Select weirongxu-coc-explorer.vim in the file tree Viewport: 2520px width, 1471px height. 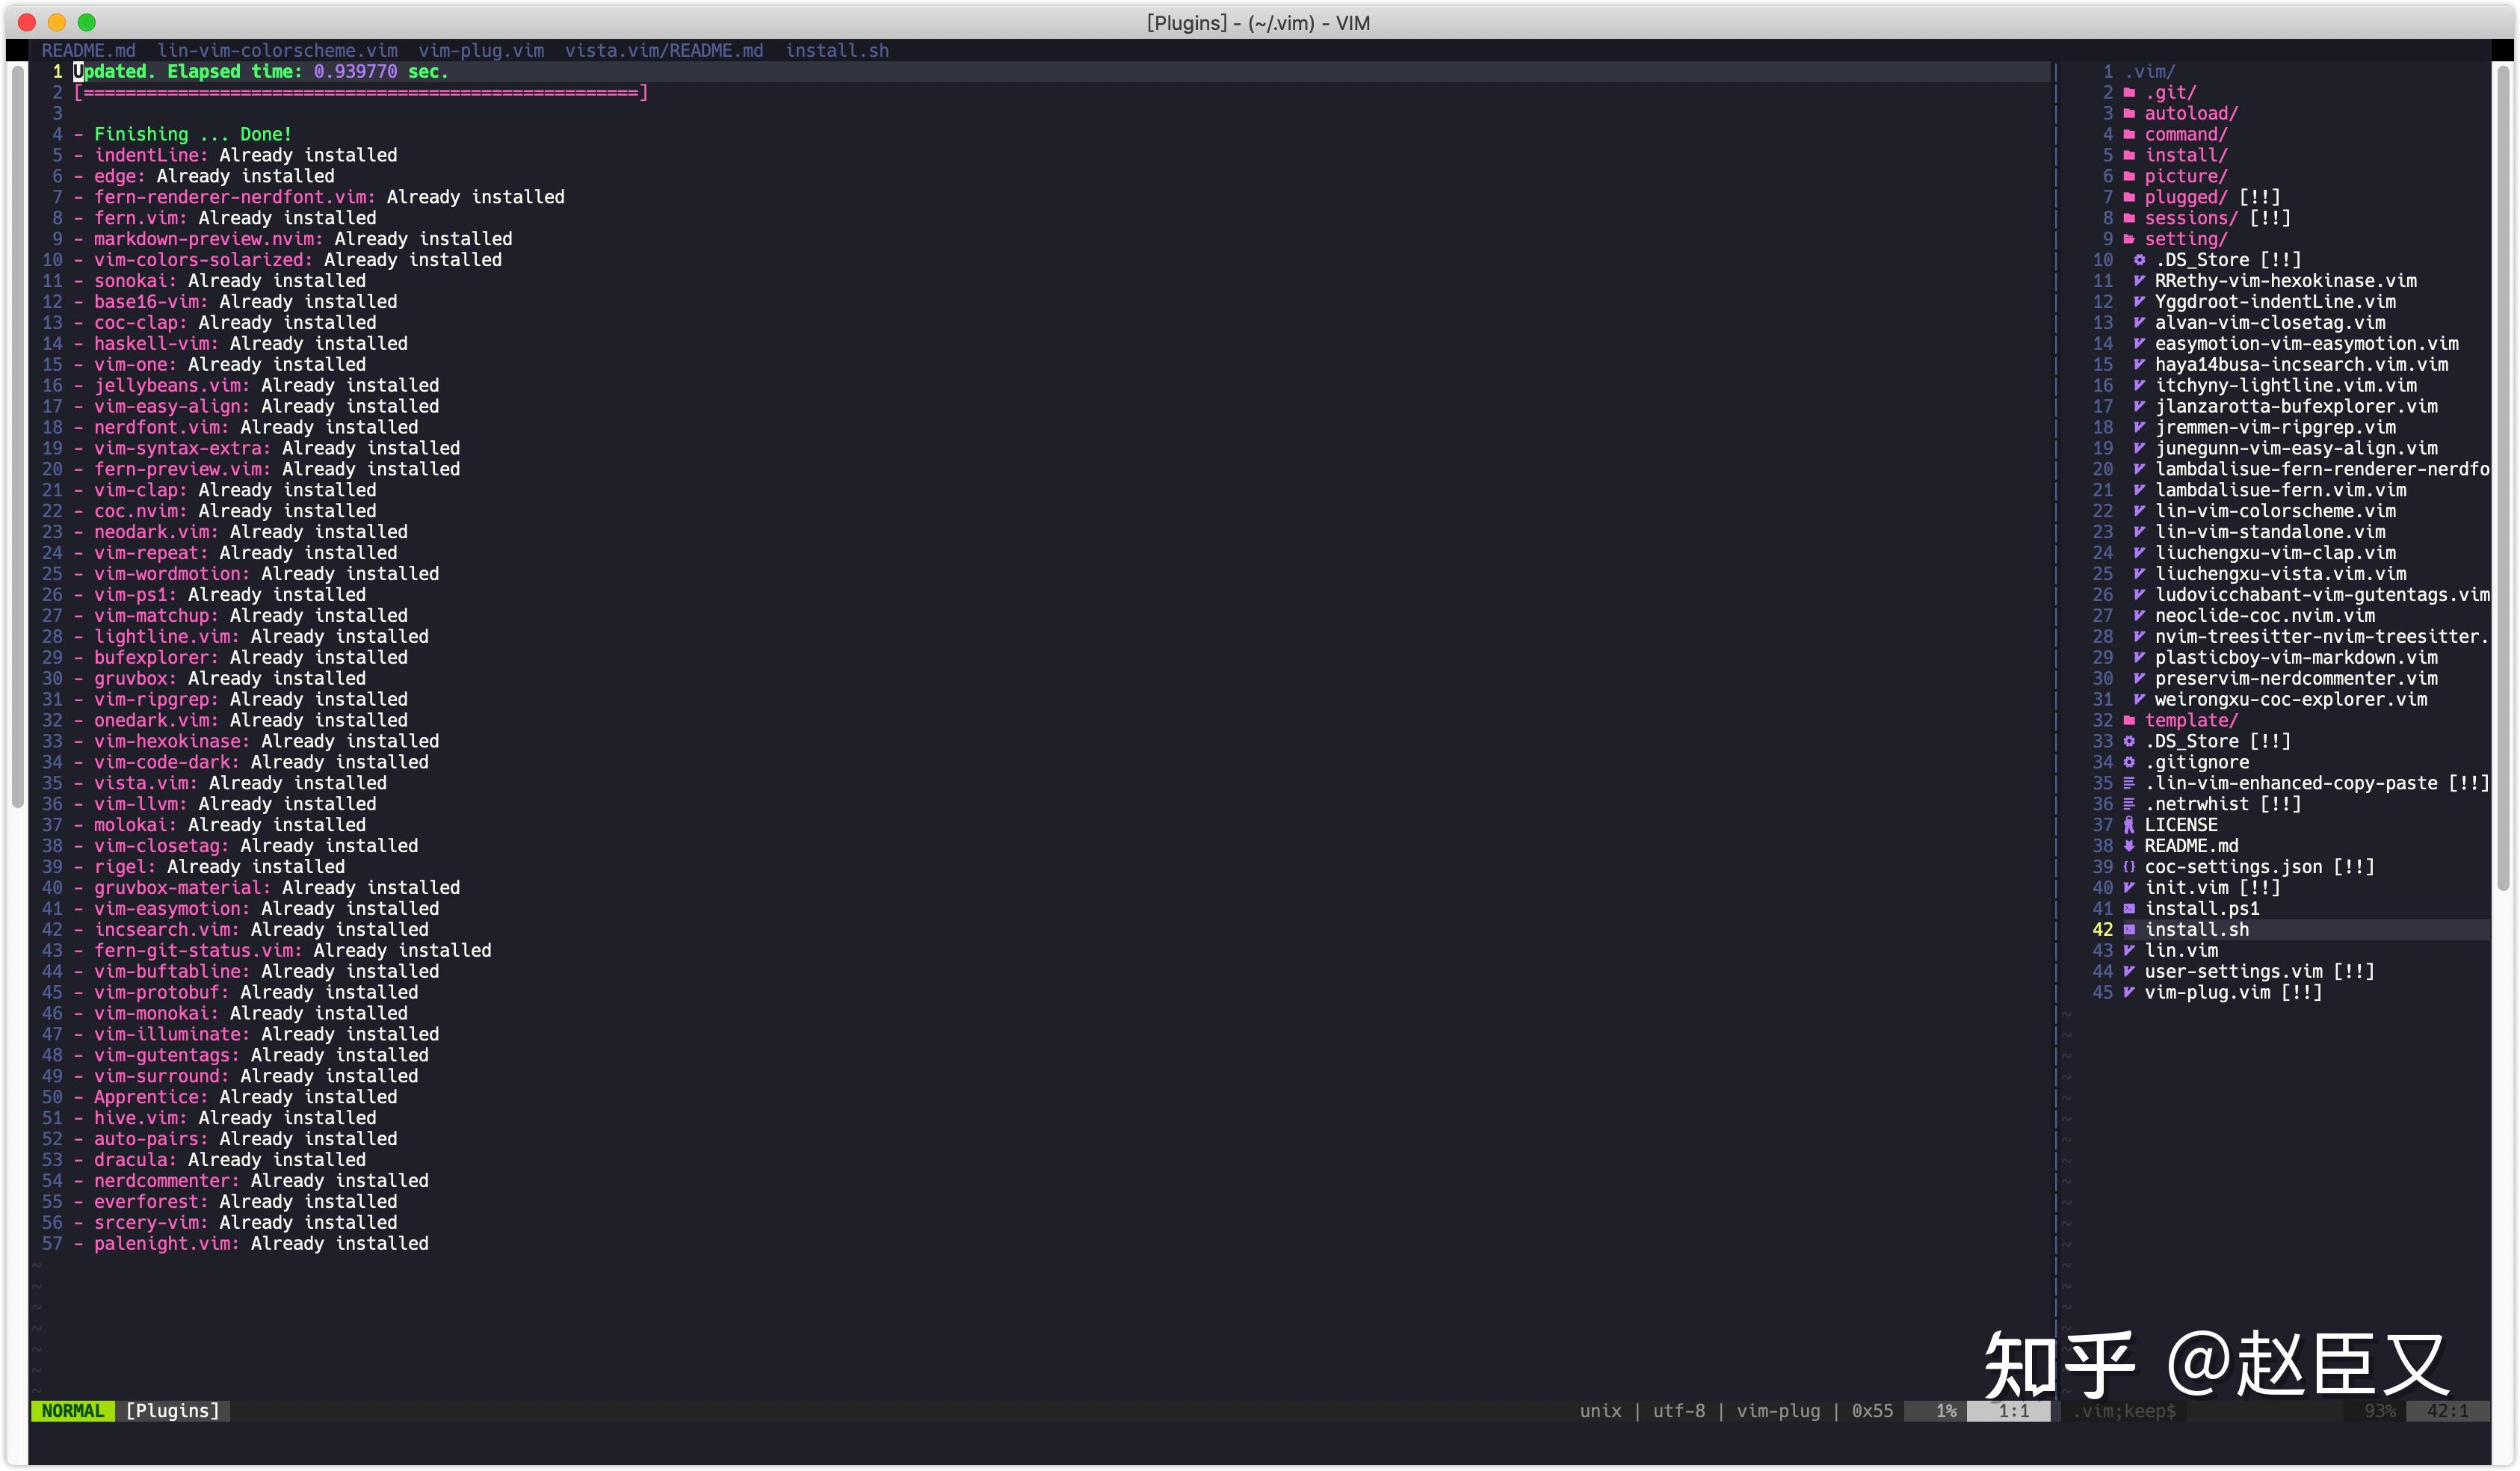point(2290,700)
